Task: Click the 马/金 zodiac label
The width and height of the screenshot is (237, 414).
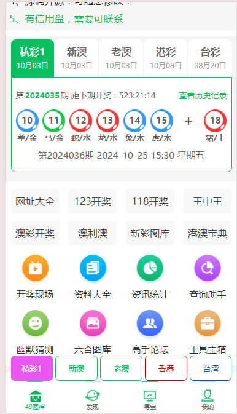Action: [54, 138]
